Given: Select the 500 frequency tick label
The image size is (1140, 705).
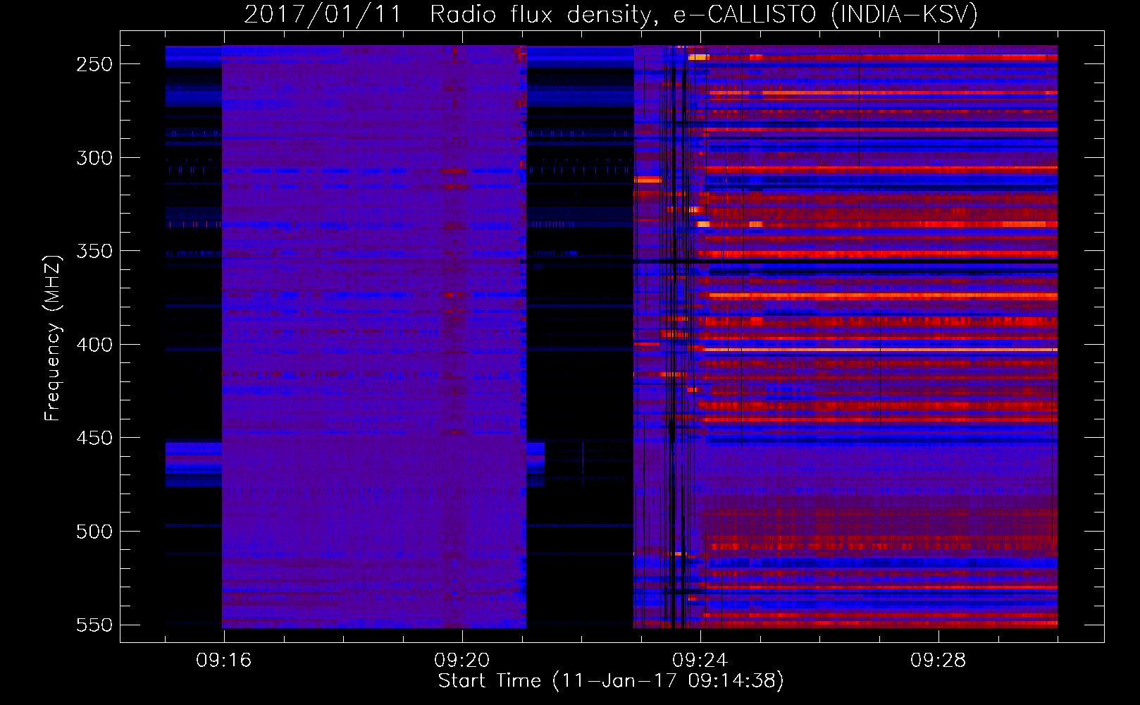Looking at the screenshot, I should pos(94,532).
